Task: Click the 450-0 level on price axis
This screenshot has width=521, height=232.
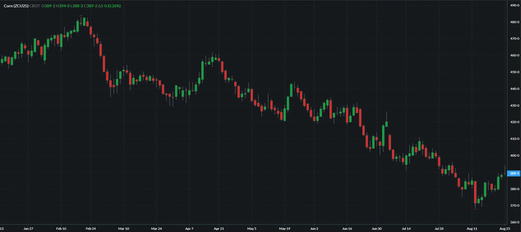Action: [515, 72]
